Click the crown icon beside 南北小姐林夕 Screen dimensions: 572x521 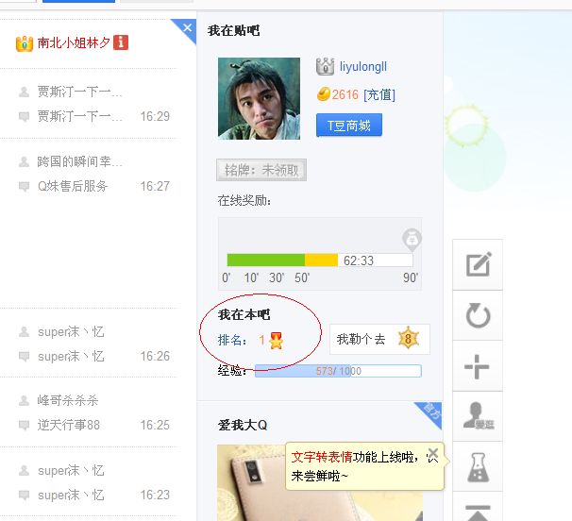(25, 43)
